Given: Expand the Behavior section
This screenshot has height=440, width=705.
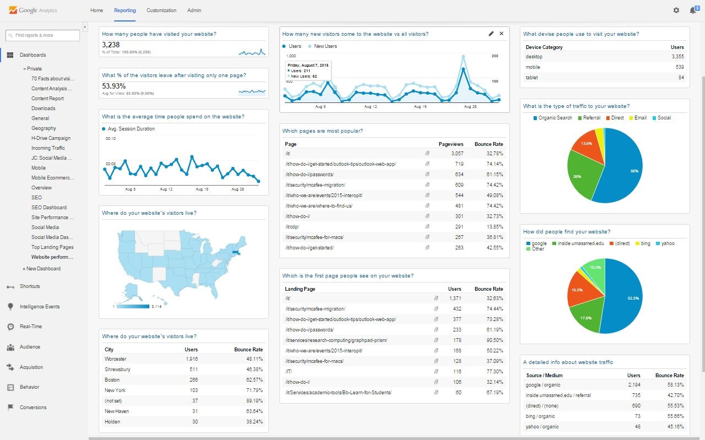Looking at the screenshot, I should tap(29, 387).
